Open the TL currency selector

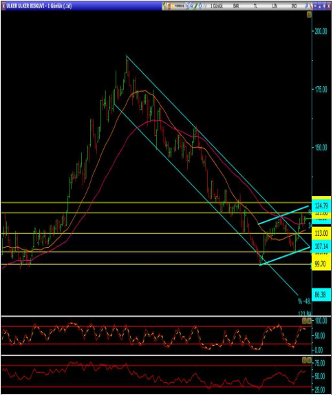coord(255,6)
